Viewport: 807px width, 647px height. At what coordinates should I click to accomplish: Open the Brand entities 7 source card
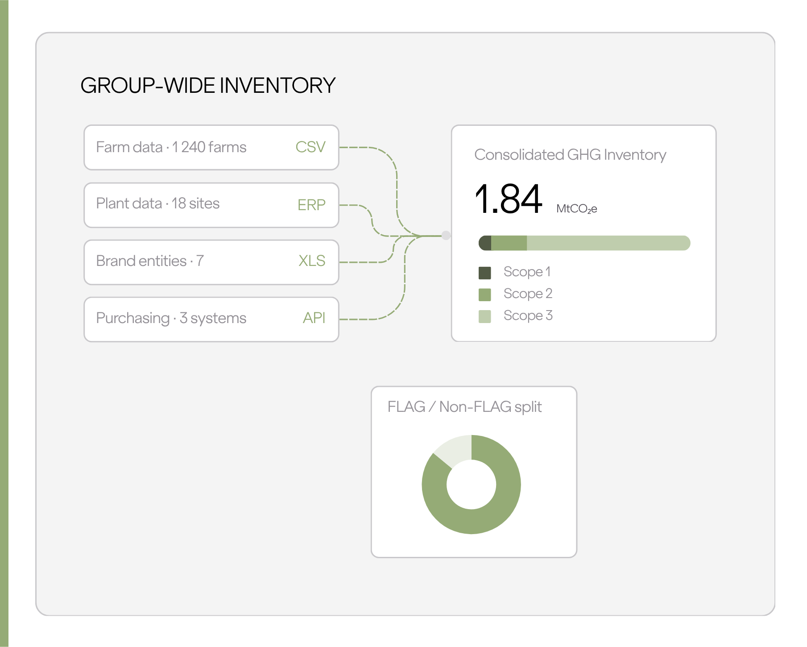coord(211,262)
